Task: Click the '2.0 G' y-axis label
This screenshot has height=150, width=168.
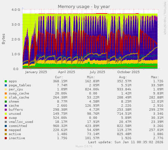Action: [x=16, y=39]
